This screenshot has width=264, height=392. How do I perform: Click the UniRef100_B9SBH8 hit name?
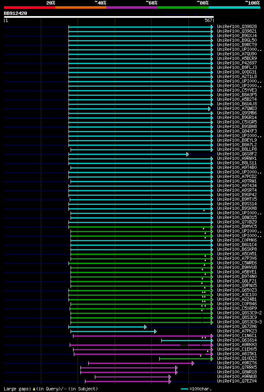tap(237, 126)
